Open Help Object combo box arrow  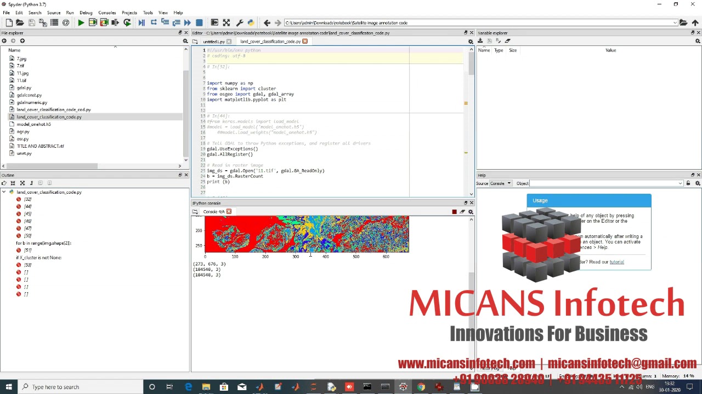coord(681,183)
